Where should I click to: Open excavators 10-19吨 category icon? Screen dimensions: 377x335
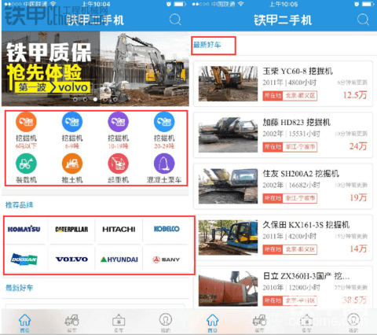[118, 122]
